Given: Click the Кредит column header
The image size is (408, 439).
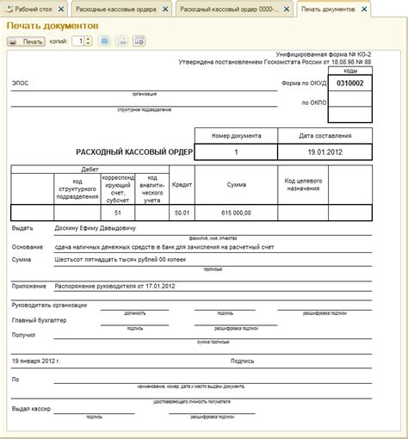Looking at the screenshot, I should coord(182,184).
